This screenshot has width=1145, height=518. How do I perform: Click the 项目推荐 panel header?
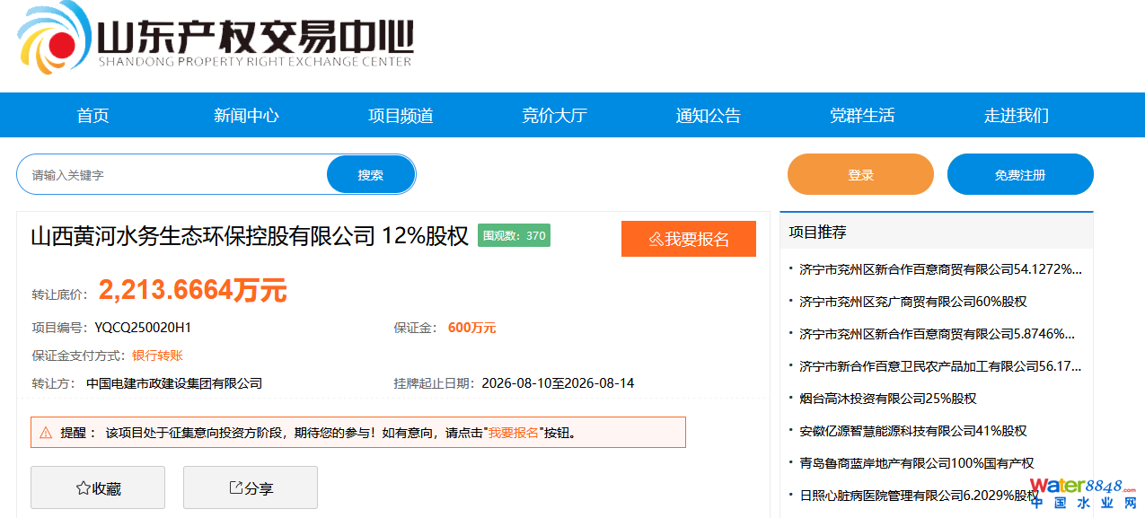(x=937, y=232)
